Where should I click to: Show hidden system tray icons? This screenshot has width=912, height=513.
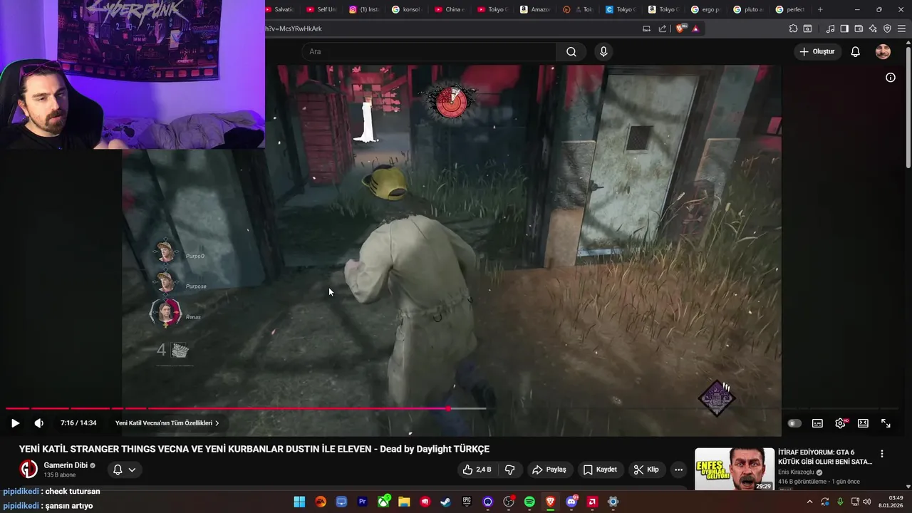(x=809, y=502)
